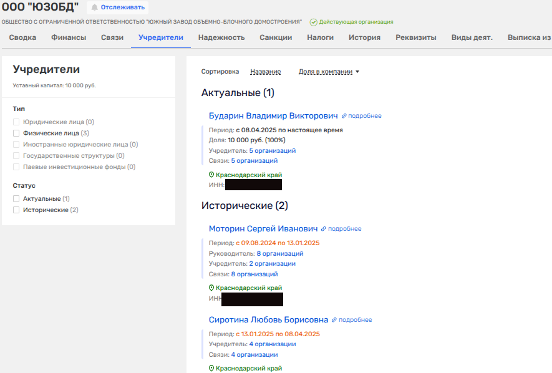Click the link icon beside Бударин Владимир Викторович

point(344,116)
